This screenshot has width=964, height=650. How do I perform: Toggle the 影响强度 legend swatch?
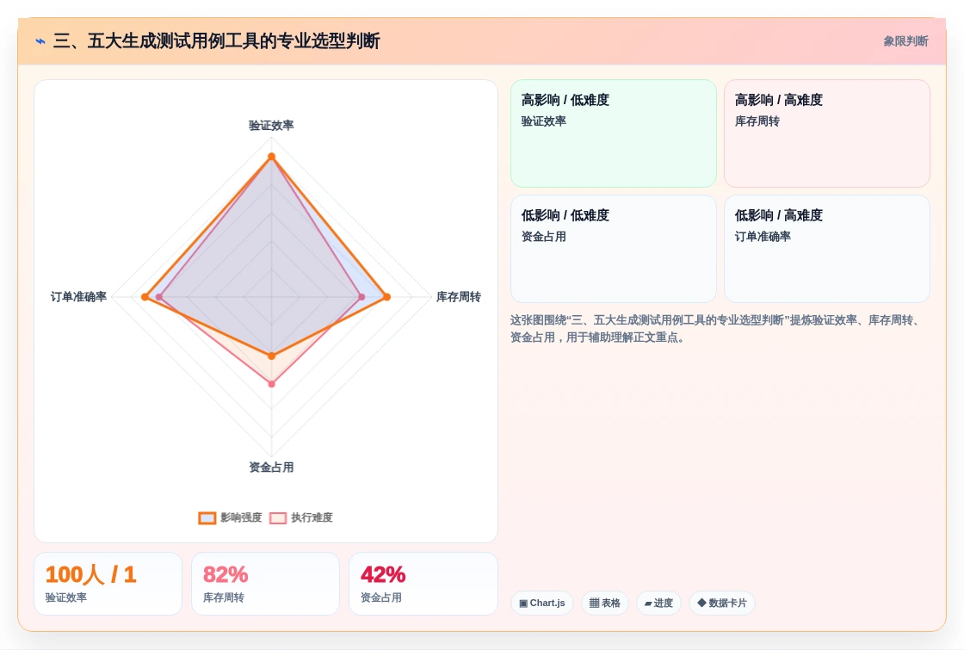[207, 517]
